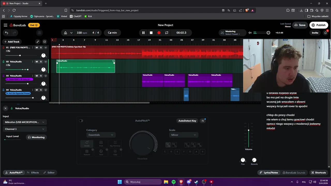Click the redo arrow icon

[14, 33]
